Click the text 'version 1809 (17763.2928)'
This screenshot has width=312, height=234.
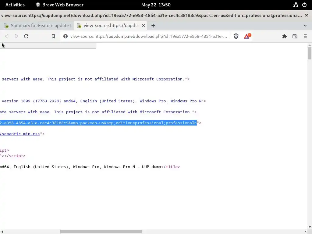pos(31,101)
